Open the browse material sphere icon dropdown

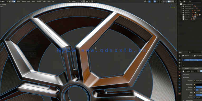coord(184,71)
